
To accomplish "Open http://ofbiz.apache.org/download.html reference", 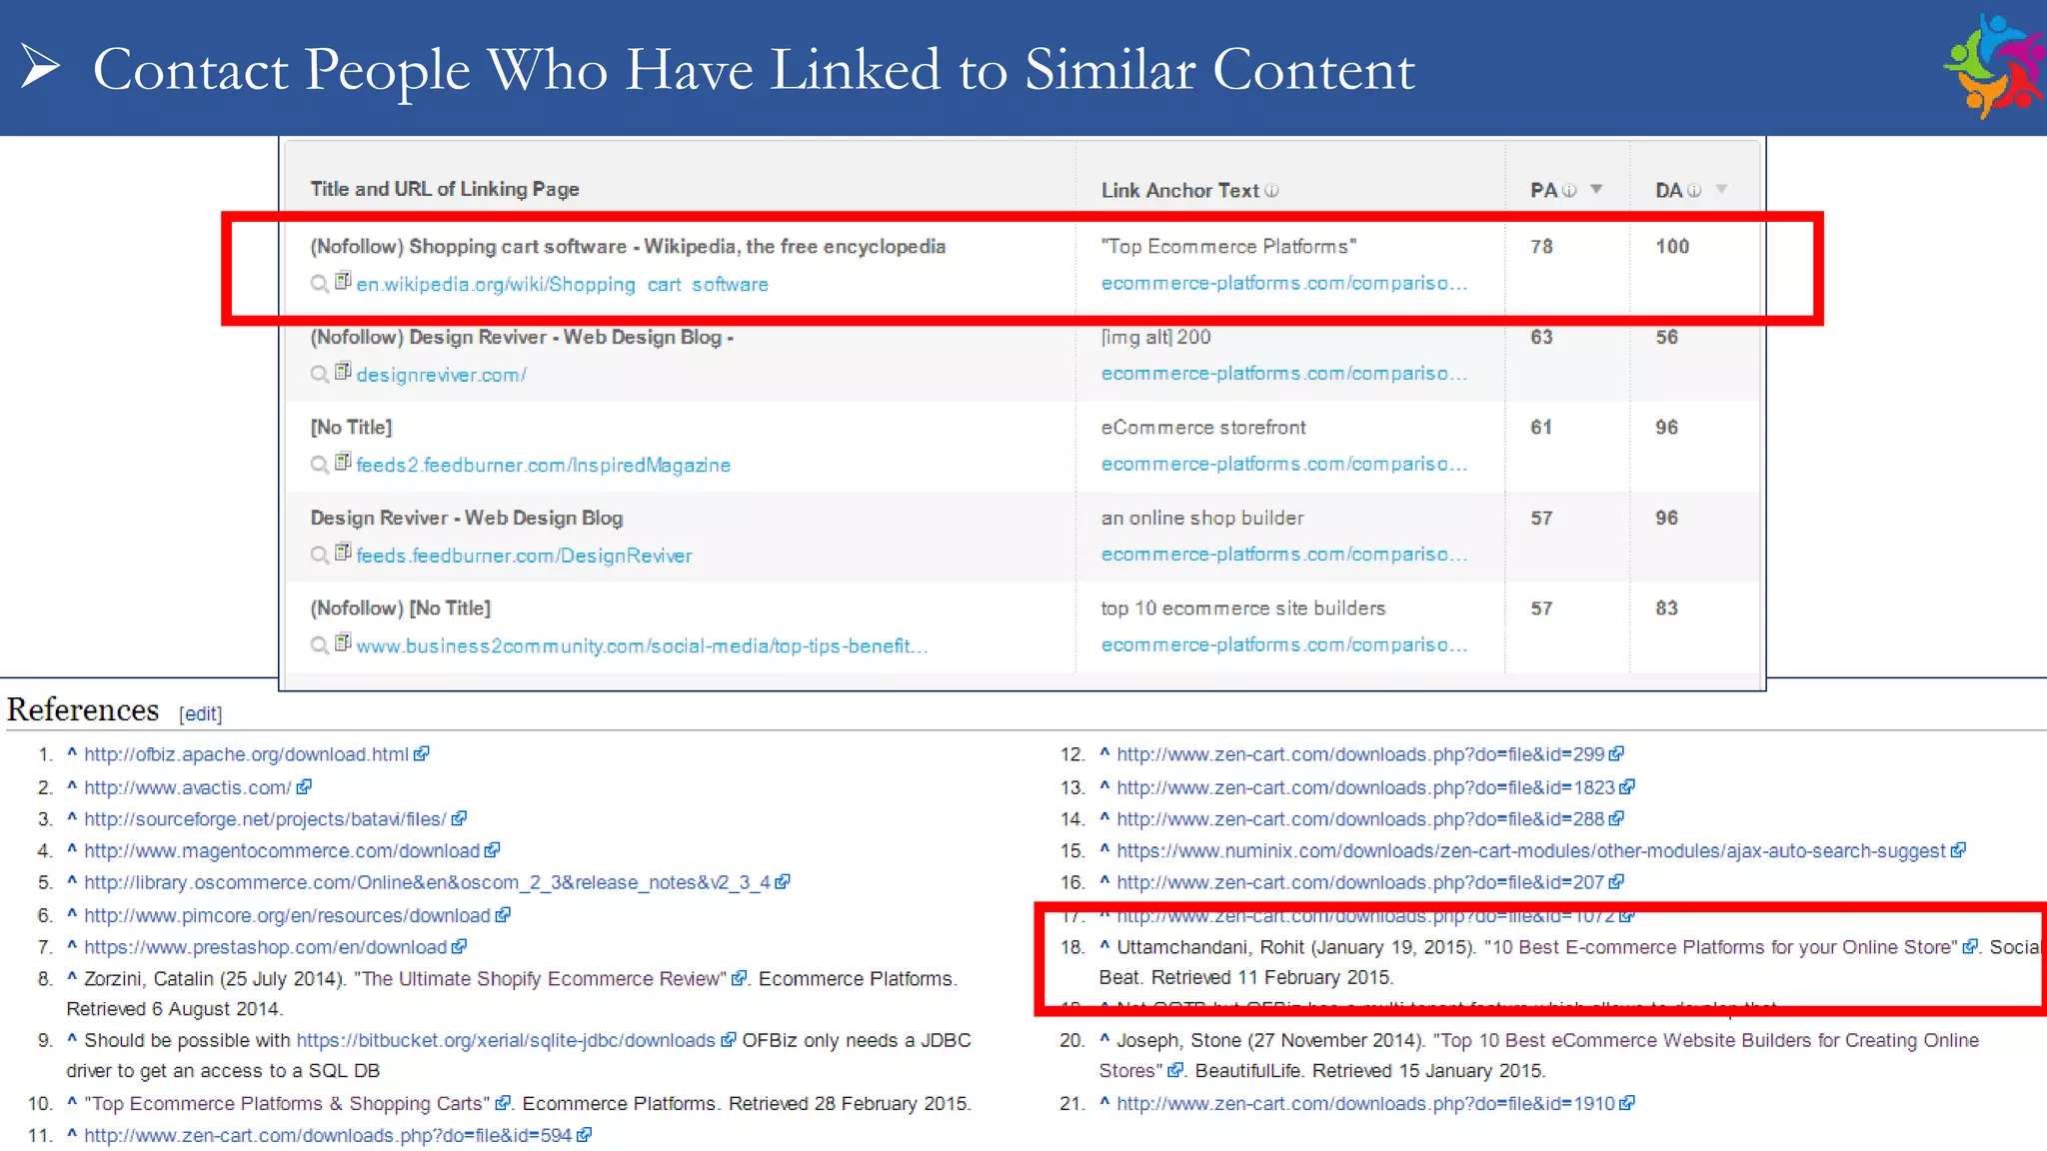I will coord(247,754).
